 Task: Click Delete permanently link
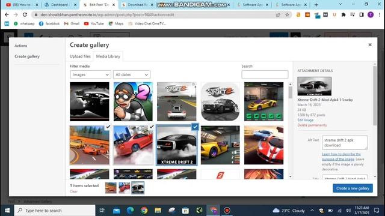312,125
